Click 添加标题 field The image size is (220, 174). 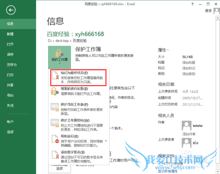[189, 63]
